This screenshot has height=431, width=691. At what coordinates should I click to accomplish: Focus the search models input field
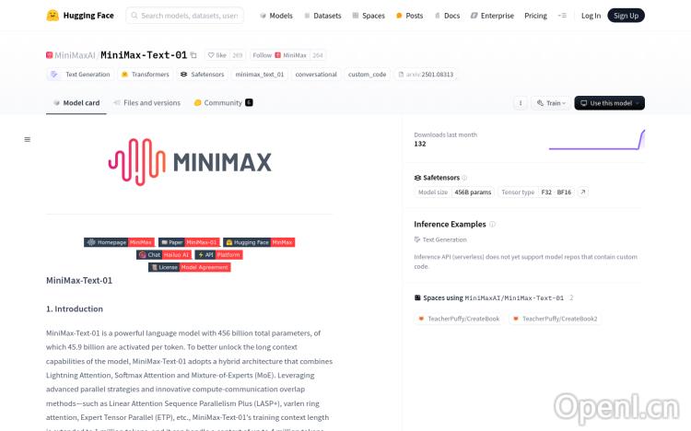pos(184,16)
